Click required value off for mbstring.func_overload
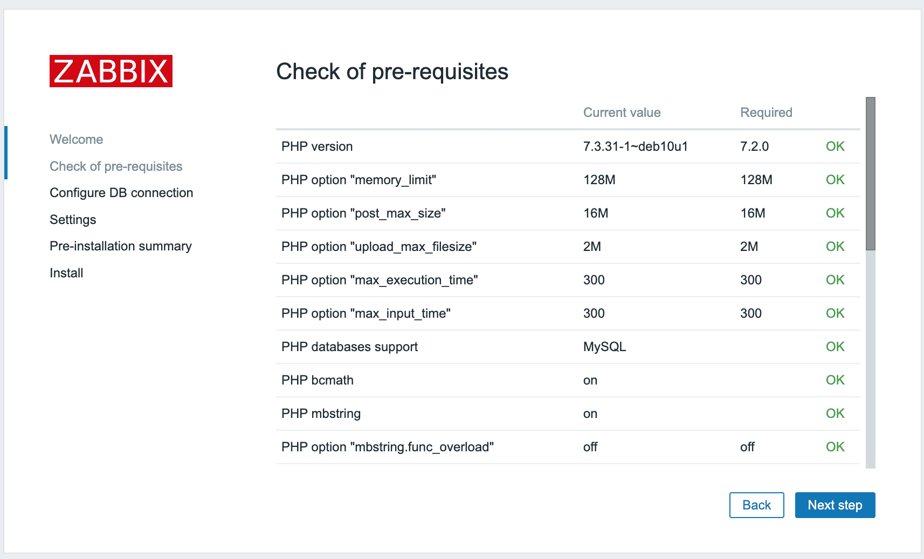This screenshot has width=924, height=559. point(748,447)
